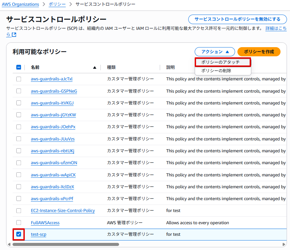The image size is (290, 250).
Task: Toggle the select-all header checkbox
Action: click(x=19, y=67)
